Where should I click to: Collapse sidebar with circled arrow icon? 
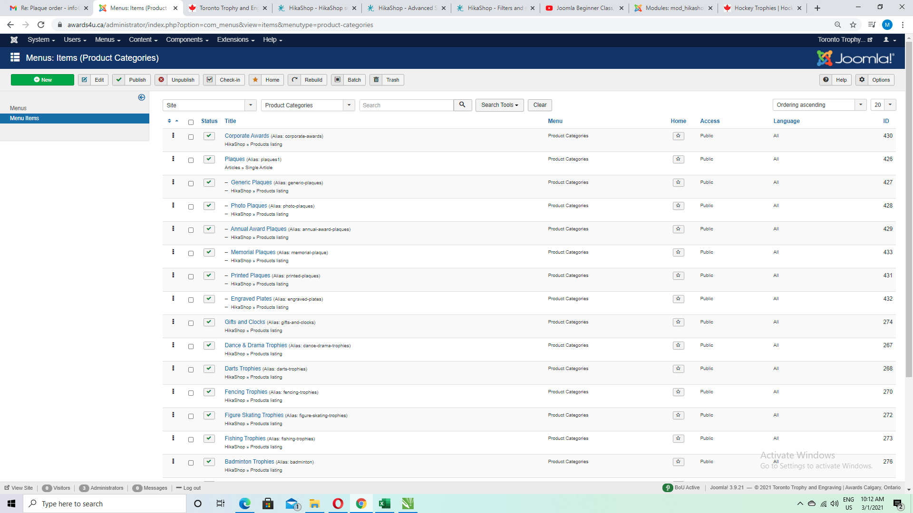coord(141,97)
